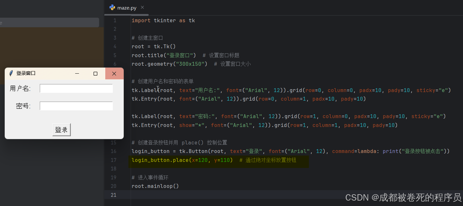
Task: Focus the 用户名 input field
Action: click(76, 89)
